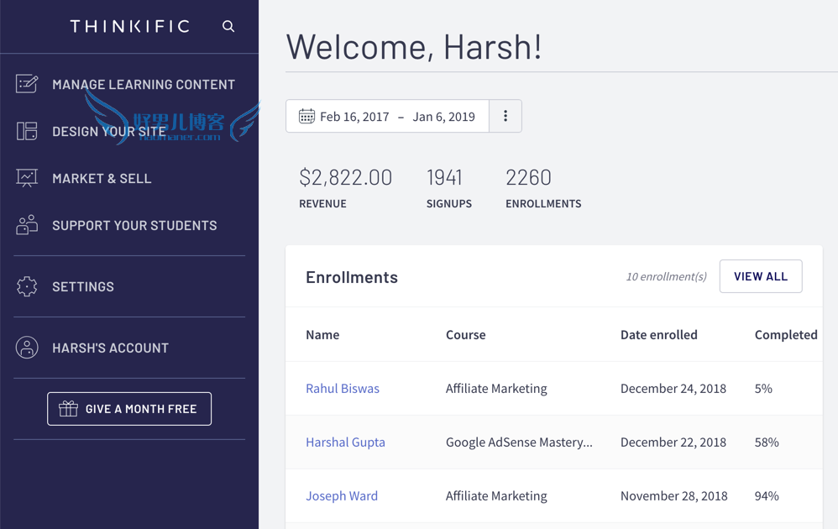Click the search magnifier icon in sidebar
This screenshot has width=838, height=529.
pyautogui.click(x=228, y=26)
